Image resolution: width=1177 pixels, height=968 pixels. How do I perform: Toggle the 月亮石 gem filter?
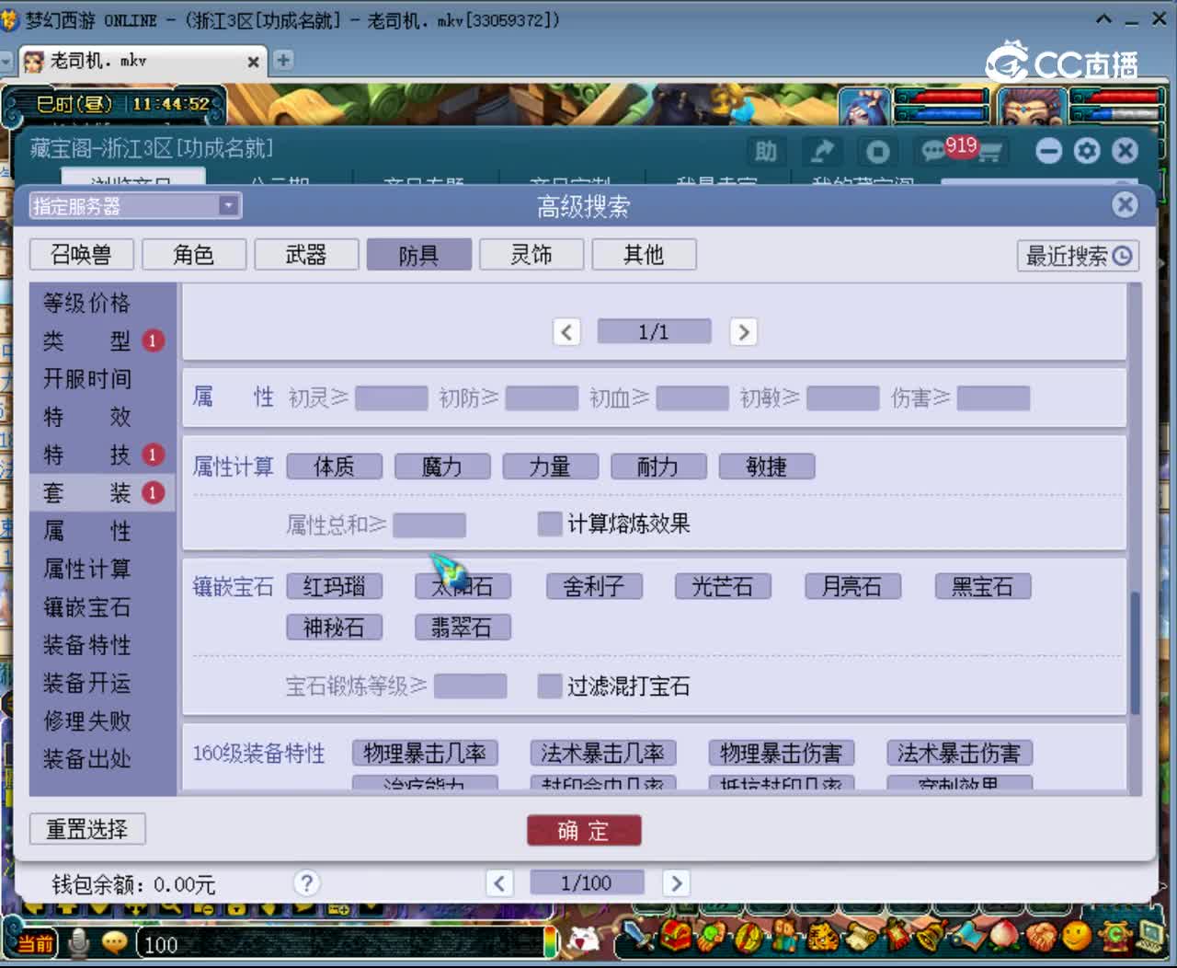(x=852, y=586)
